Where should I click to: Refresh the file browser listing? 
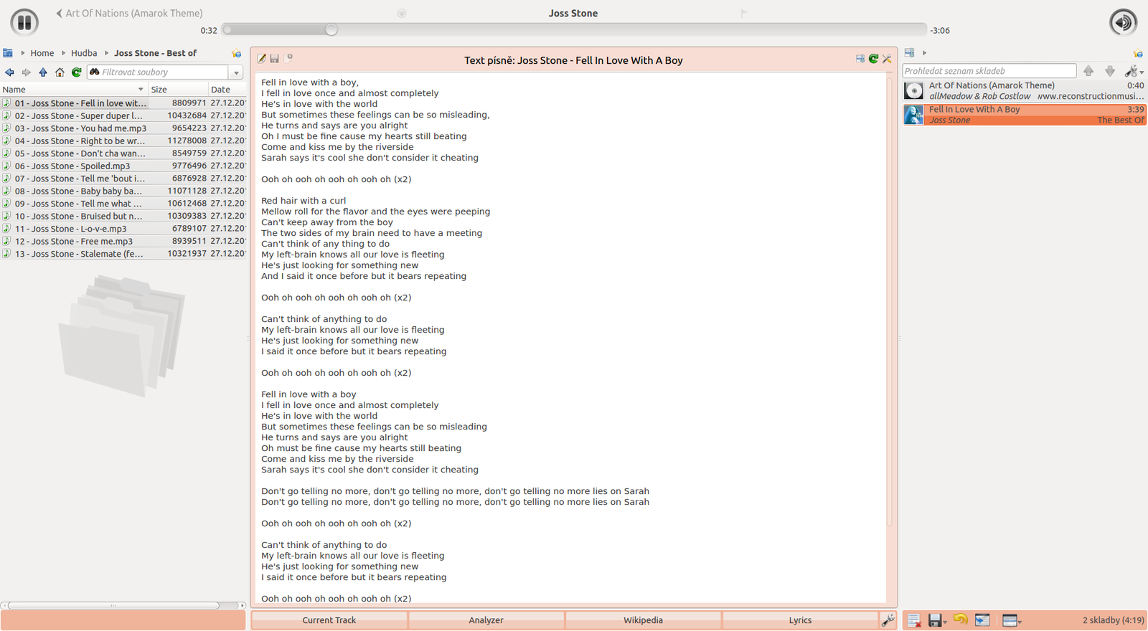[x=76, y=72]
